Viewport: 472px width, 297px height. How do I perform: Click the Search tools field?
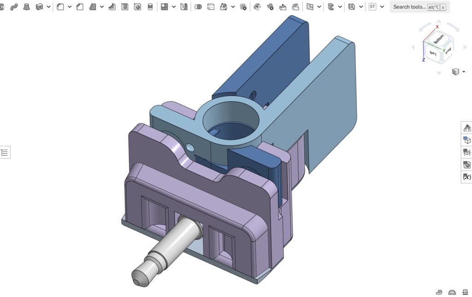[409, 7]
